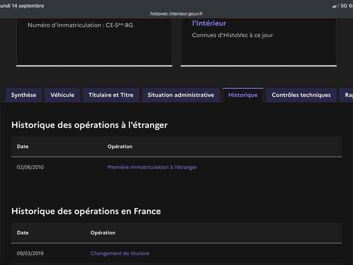Viewport: 353px width, 265px height.
Task: Show the Contrôles techniques tab
Action: pyautogui.click(x=301, y=95)
